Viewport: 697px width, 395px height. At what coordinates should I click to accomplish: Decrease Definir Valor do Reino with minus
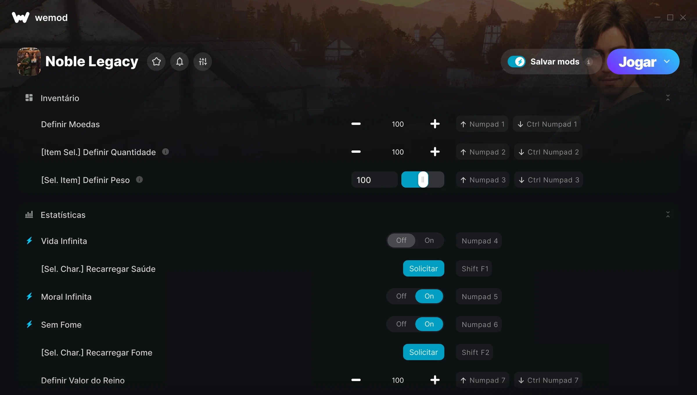356,380
